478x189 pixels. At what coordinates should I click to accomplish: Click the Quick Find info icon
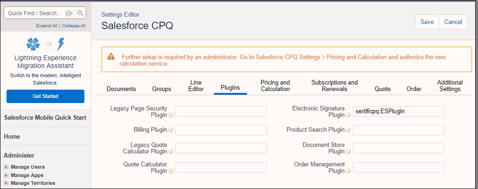point(69,13)
